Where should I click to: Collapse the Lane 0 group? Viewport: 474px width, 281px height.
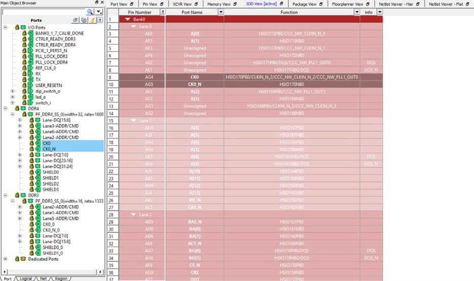pos(133,26)
